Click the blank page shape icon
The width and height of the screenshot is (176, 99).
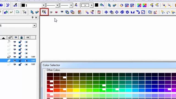click(18, 12)
